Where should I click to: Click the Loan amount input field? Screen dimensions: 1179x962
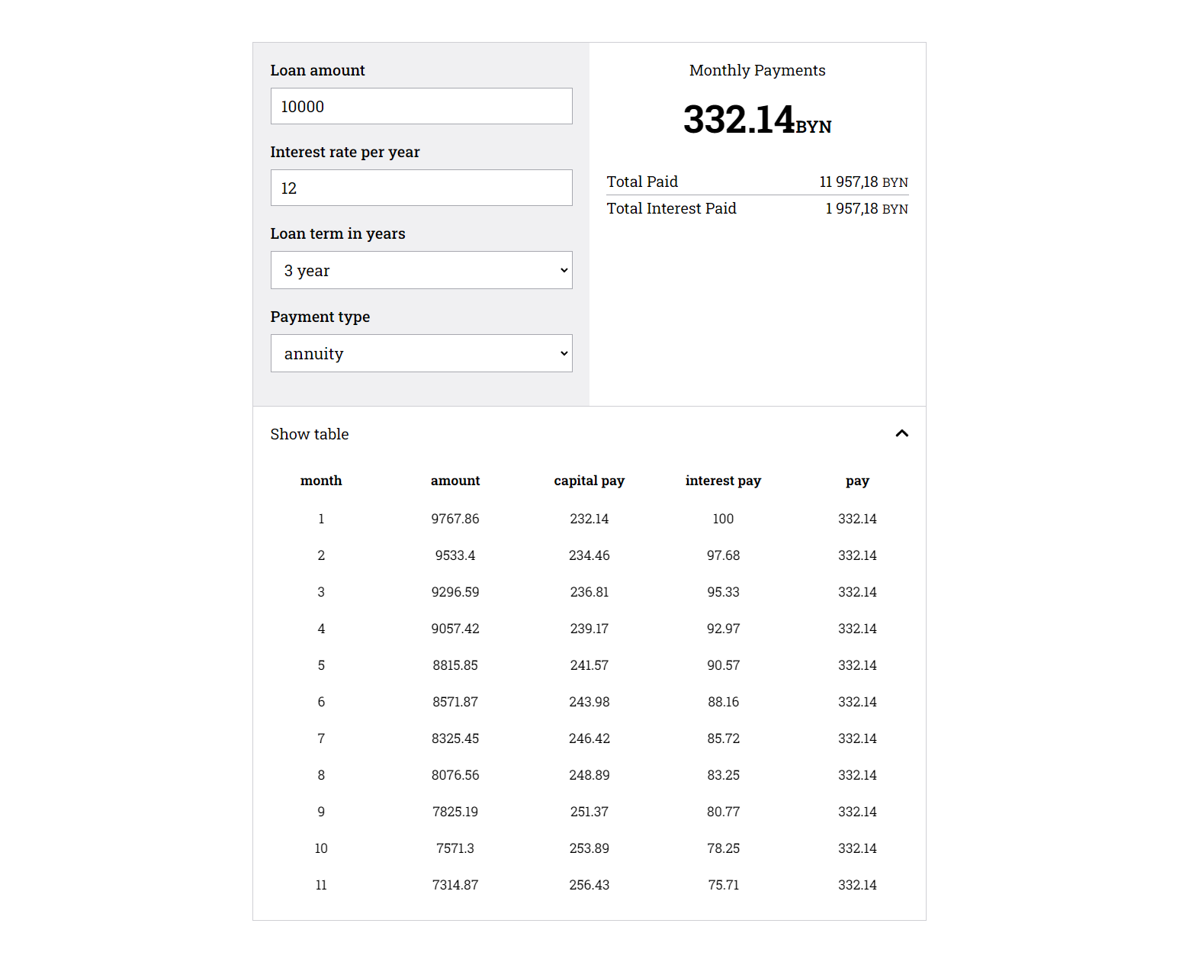(x=421, y=106)
